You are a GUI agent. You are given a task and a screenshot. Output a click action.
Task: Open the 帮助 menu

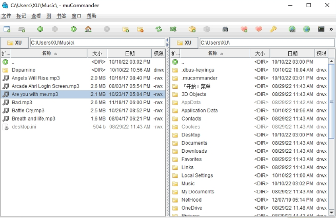(x=91, y=16)
